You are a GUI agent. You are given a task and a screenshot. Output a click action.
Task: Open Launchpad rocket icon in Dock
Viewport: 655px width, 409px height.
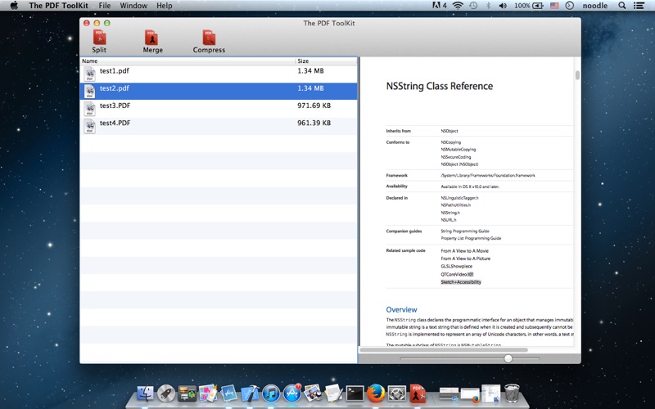coord(166,393)
